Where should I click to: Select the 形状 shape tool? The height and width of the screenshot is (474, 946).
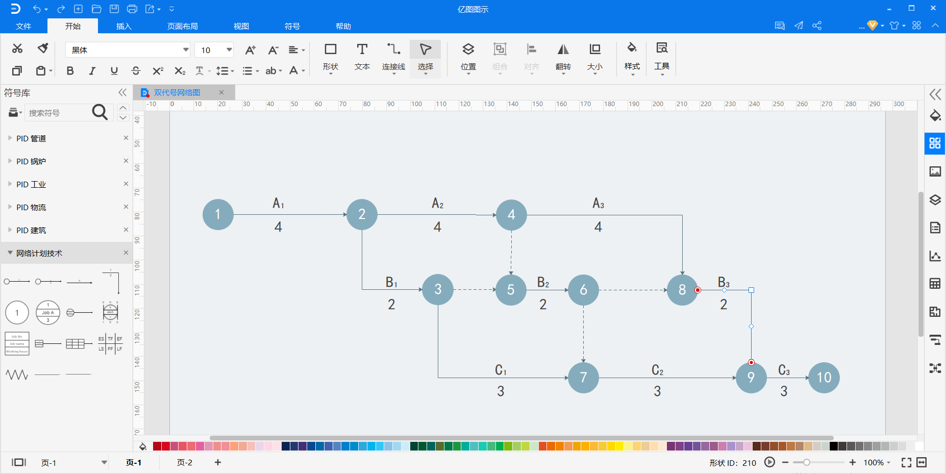click(x=331, y=58)
